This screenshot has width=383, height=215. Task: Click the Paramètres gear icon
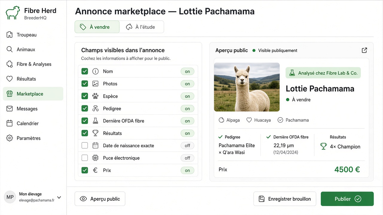pos(10,138)
